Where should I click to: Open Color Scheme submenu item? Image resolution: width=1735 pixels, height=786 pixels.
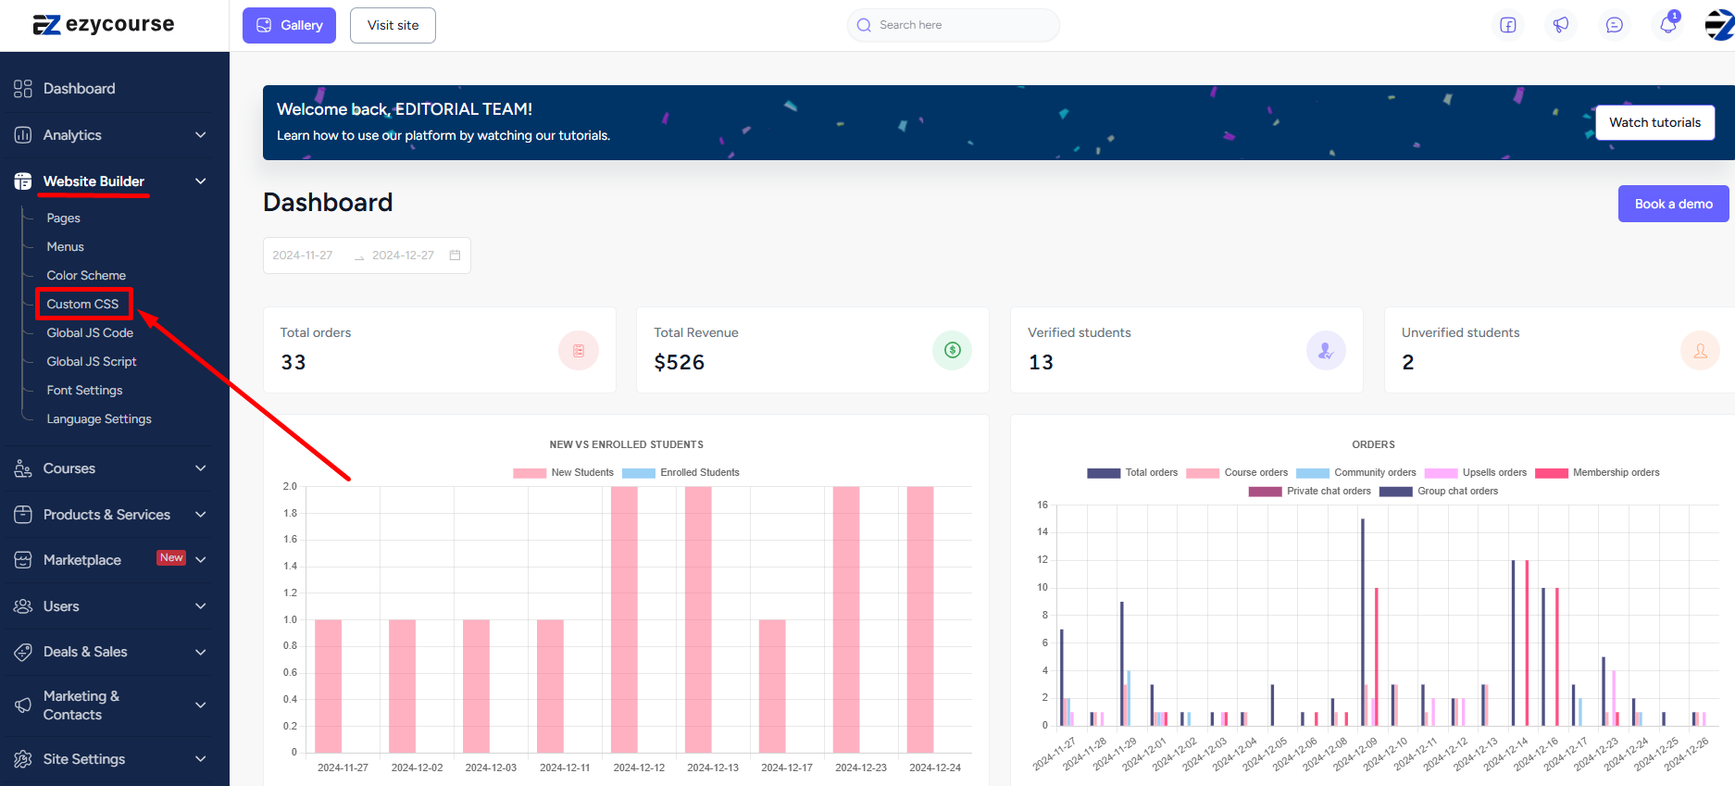(86, 276)
